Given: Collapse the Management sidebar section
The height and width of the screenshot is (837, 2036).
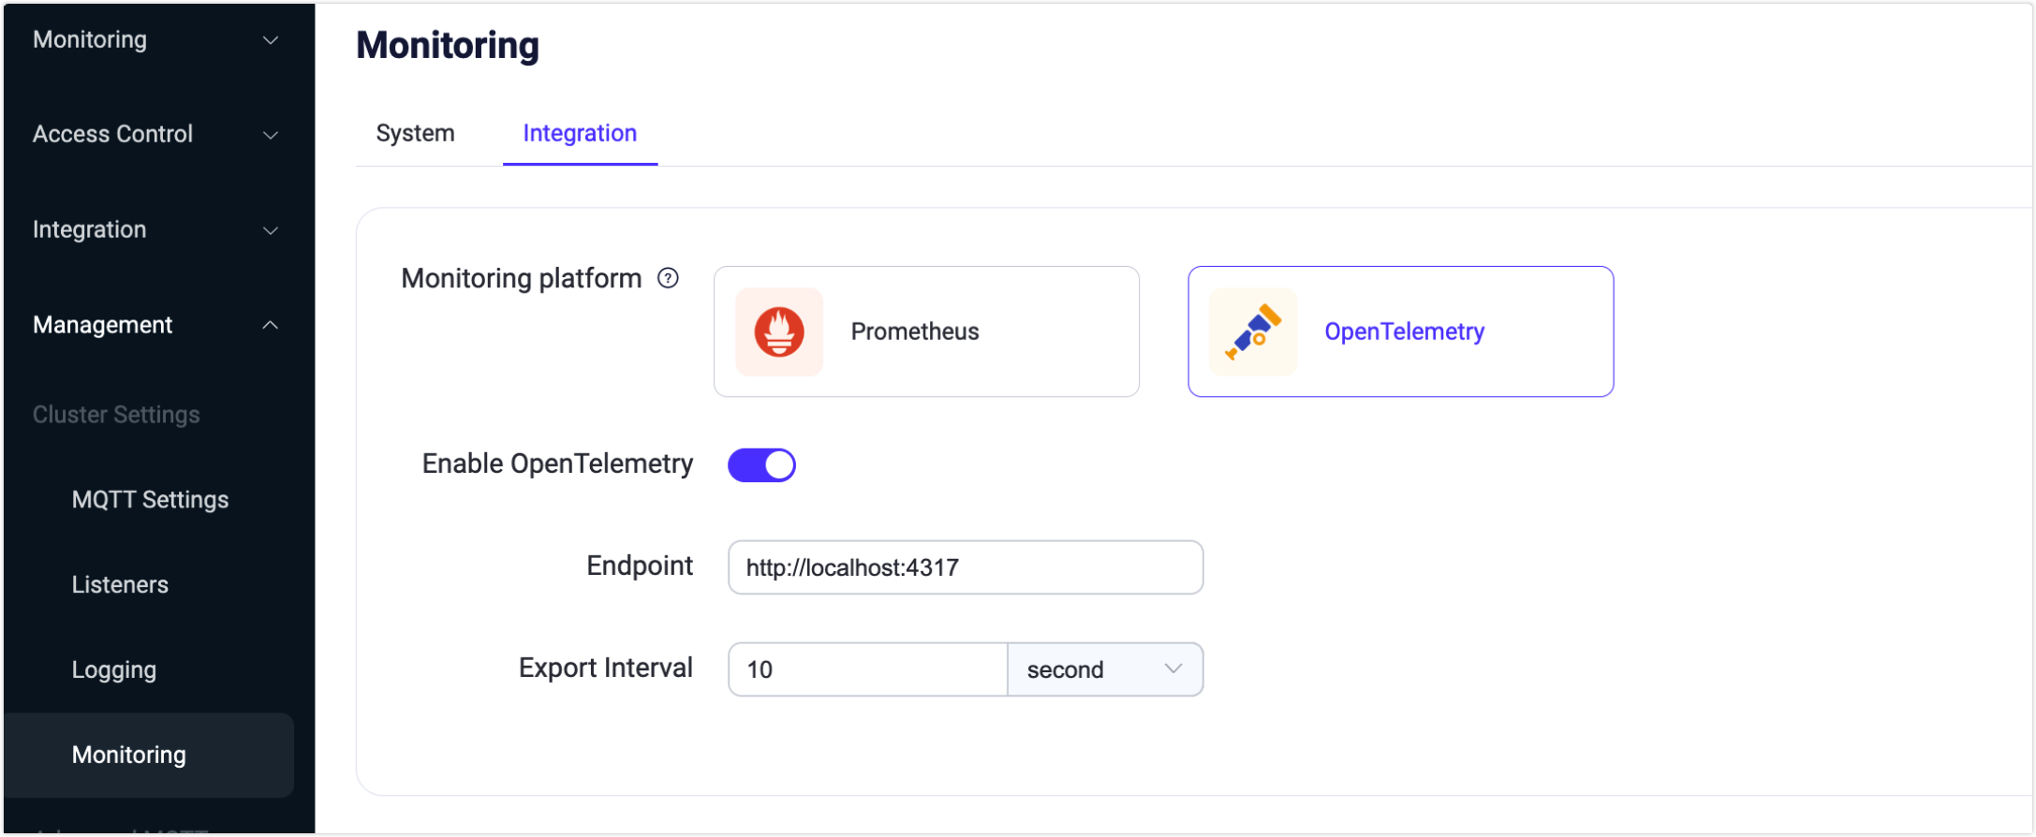Looking at the screenshot, I should (x=155, y=325).
